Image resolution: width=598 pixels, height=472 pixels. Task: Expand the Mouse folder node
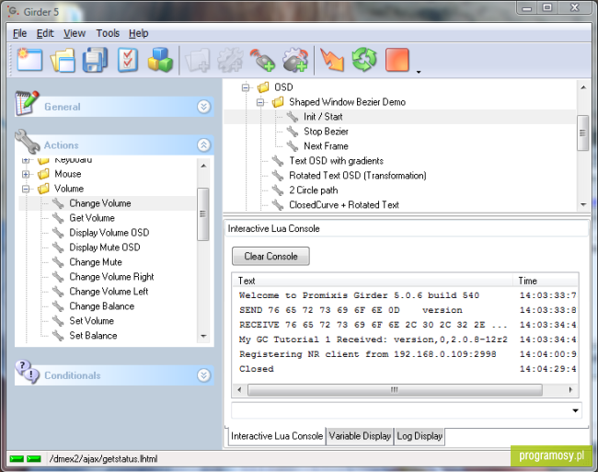coord(26,174)
